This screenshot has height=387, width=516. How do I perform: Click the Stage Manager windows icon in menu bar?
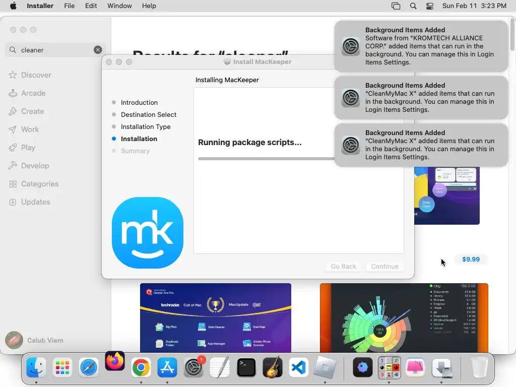(x=396, y=6)
